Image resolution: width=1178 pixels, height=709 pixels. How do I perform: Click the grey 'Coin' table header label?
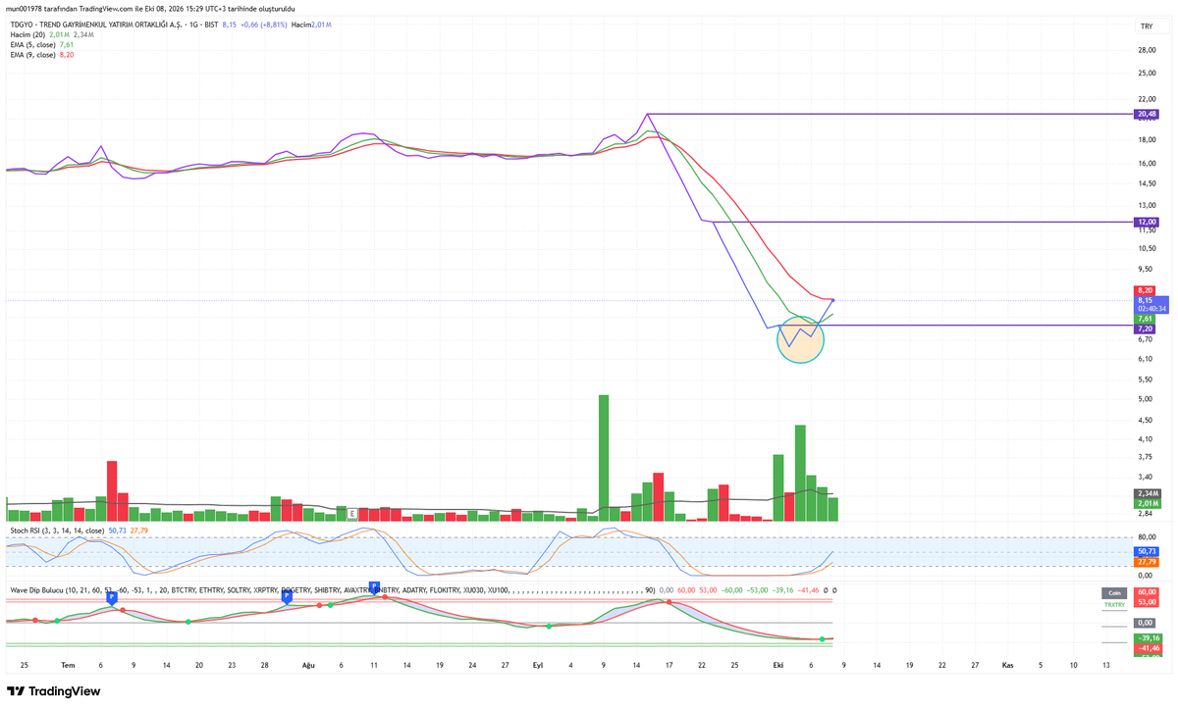click(1115, 592)
